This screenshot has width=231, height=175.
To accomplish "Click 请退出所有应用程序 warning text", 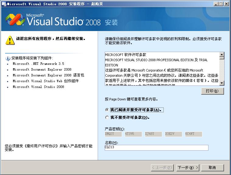I will pos(51,39).
